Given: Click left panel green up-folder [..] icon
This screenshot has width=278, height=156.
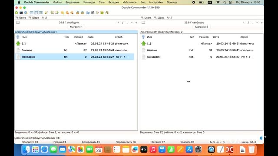Looking at the screenshot, I should click(x=18, y=43).
